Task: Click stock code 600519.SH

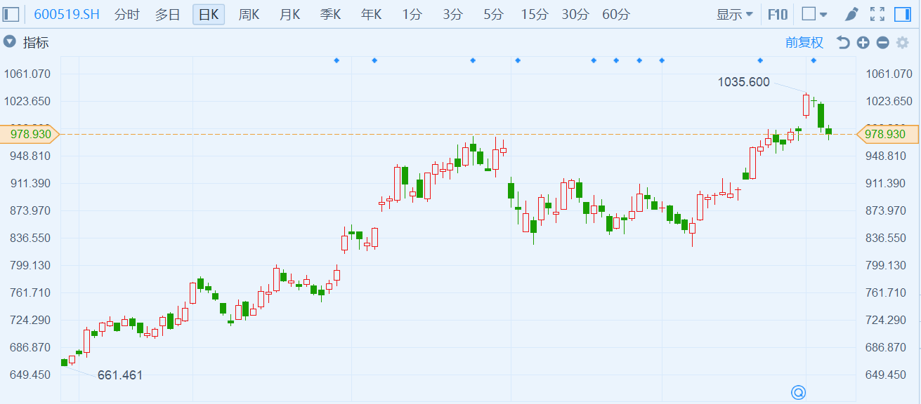Action: tap(67, 14)
